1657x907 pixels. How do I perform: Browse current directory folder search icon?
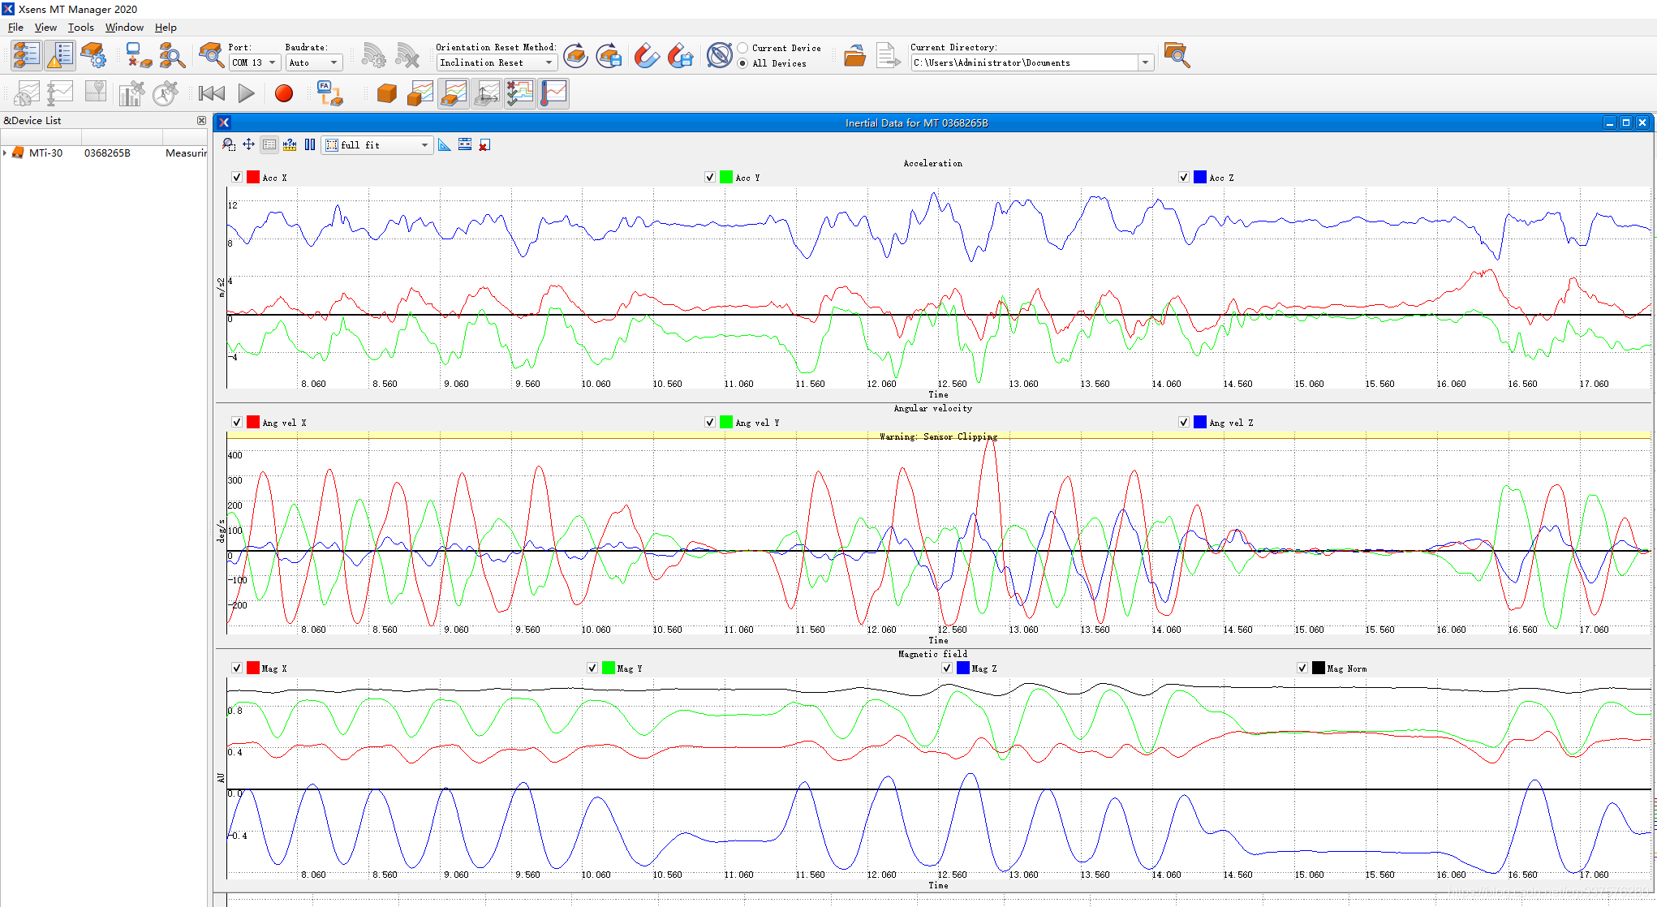(1177, 55)
